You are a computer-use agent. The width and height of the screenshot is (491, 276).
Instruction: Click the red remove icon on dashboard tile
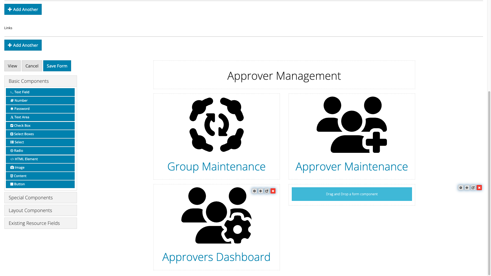273,191
